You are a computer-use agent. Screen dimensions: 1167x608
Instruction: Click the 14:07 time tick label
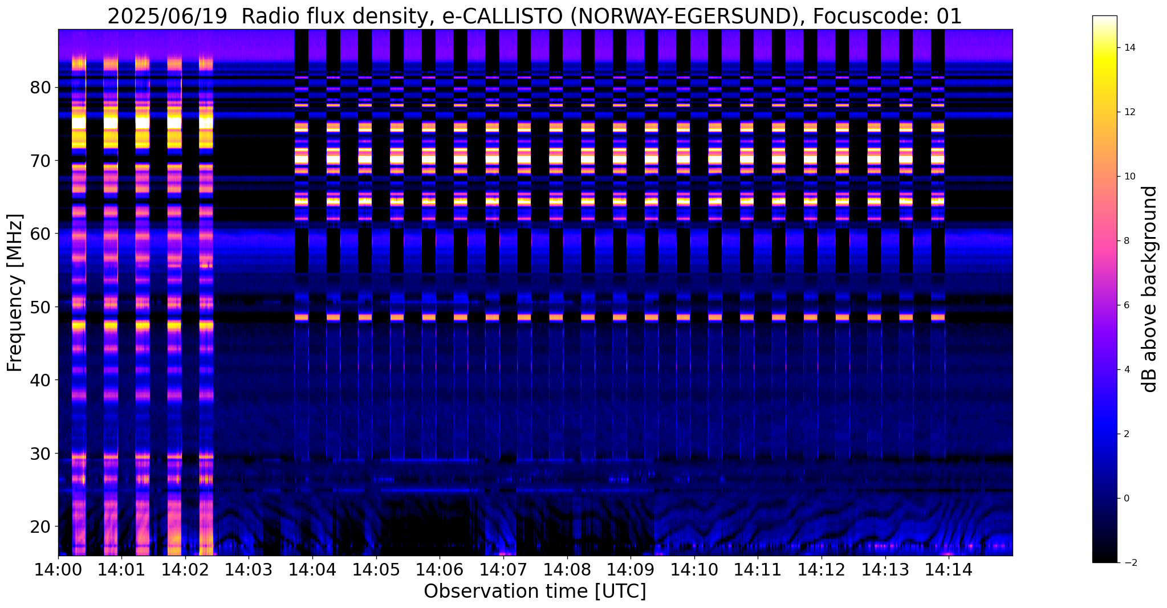(x=503, y=570)
